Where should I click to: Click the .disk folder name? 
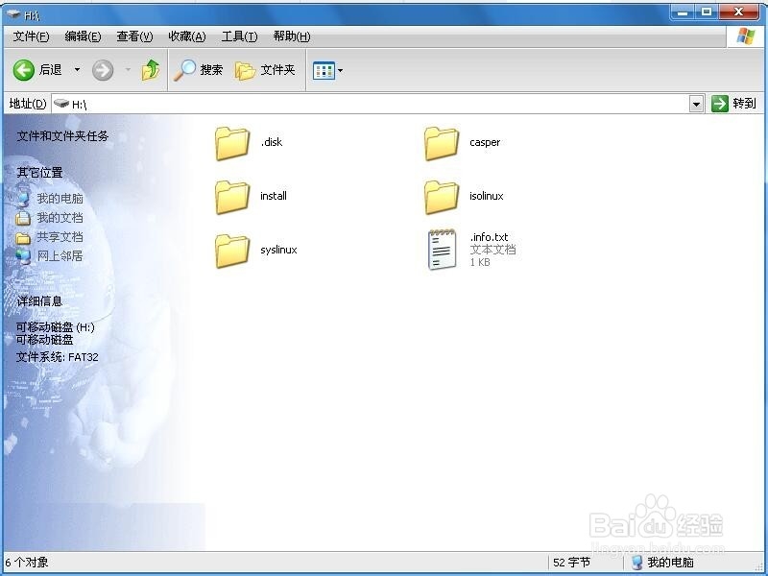pos(272,142)
